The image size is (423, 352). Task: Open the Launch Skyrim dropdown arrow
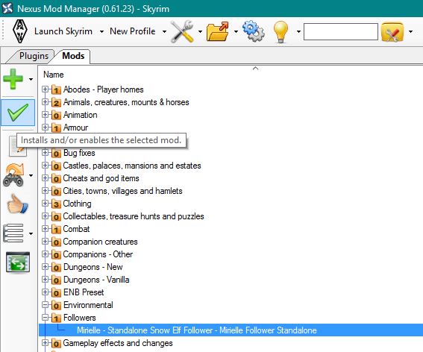[101, 32]
